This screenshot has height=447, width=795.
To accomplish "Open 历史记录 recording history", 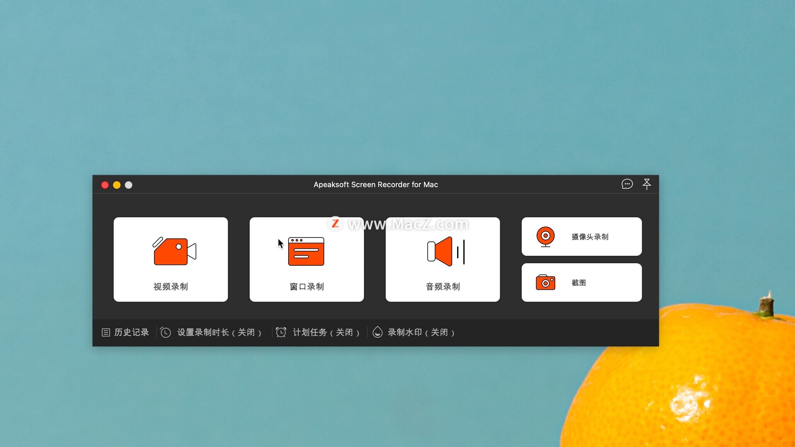I will (132, 332).
